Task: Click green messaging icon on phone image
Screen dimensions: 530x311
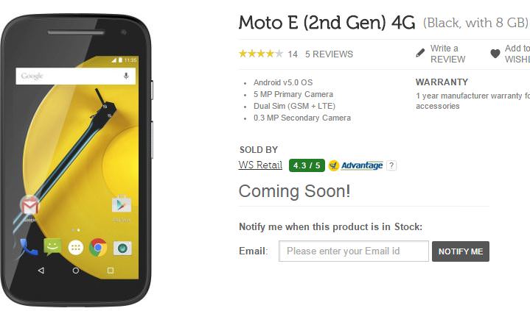Action: (x=52, y=247)
